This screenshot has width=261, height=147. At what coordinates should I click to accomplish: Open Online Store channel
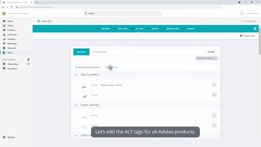coord(13,64)
